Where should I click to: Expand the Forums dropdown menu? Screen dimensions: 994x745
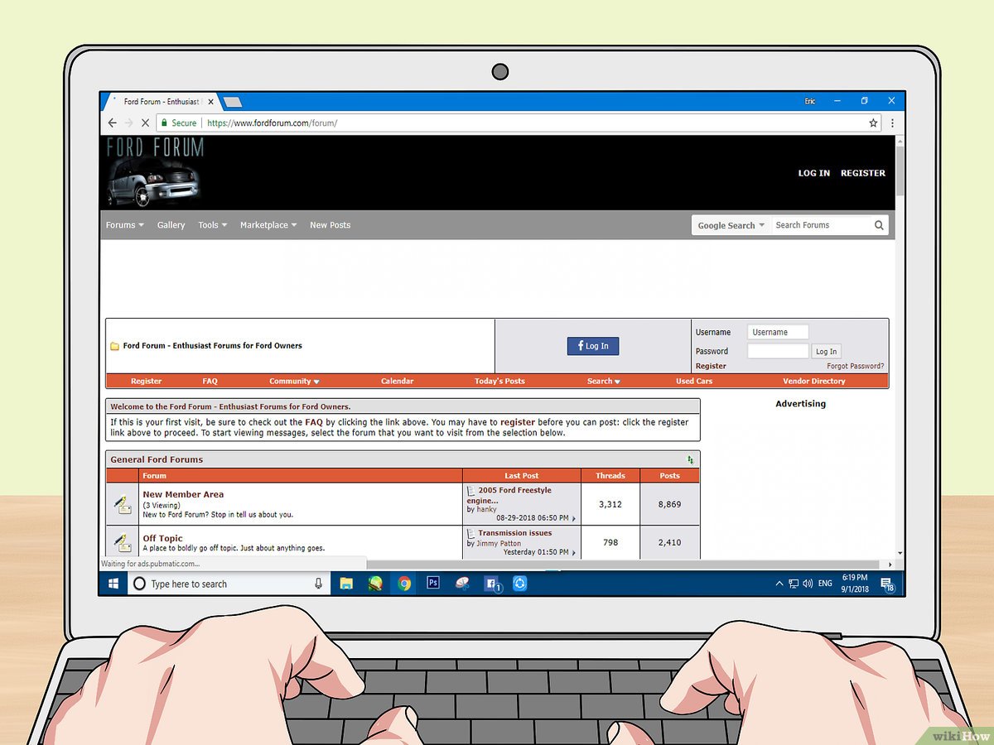coord(124,225)
